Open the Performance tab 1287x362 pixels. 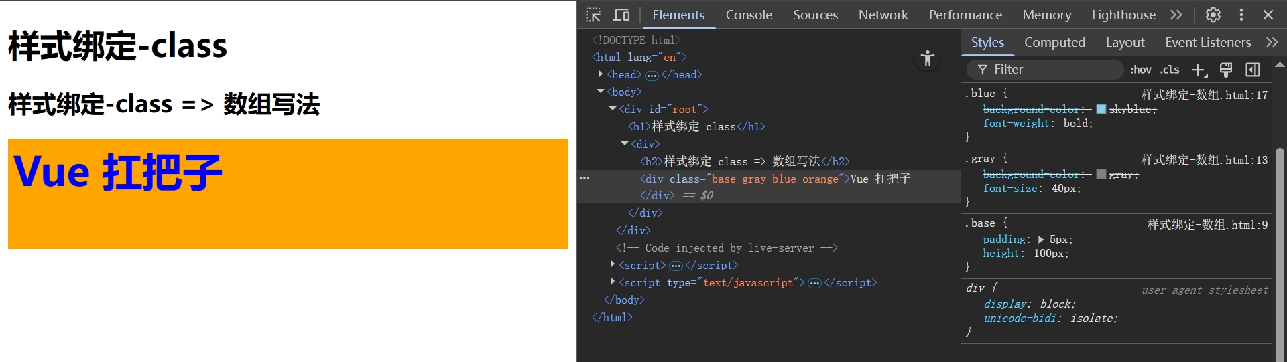965,15
